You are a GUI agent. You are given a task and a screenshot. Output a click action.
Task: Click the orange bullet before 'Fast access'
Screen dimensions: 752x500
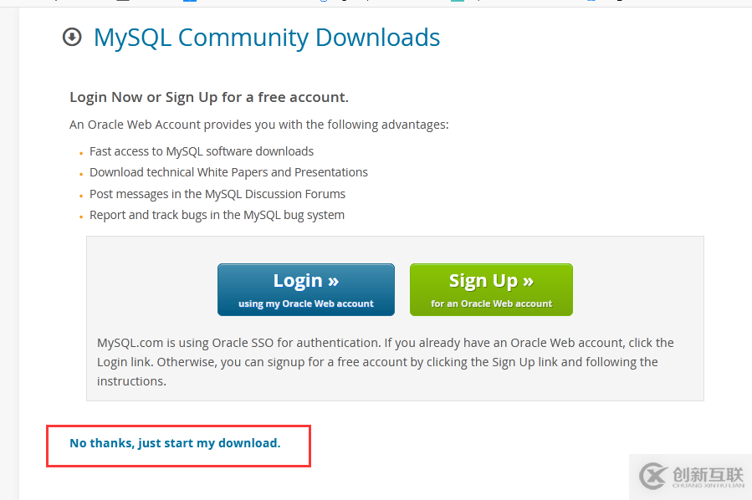point(81,153)
